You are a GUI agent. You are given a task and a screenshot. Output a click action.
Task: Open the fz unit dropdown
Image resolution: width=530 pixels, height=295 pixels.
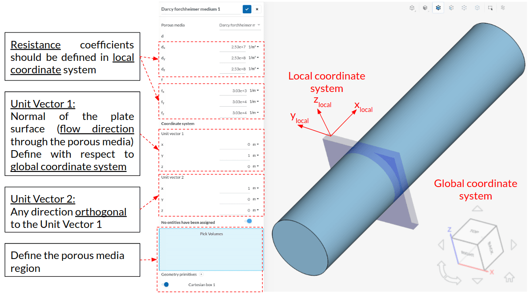coord(254,113)
